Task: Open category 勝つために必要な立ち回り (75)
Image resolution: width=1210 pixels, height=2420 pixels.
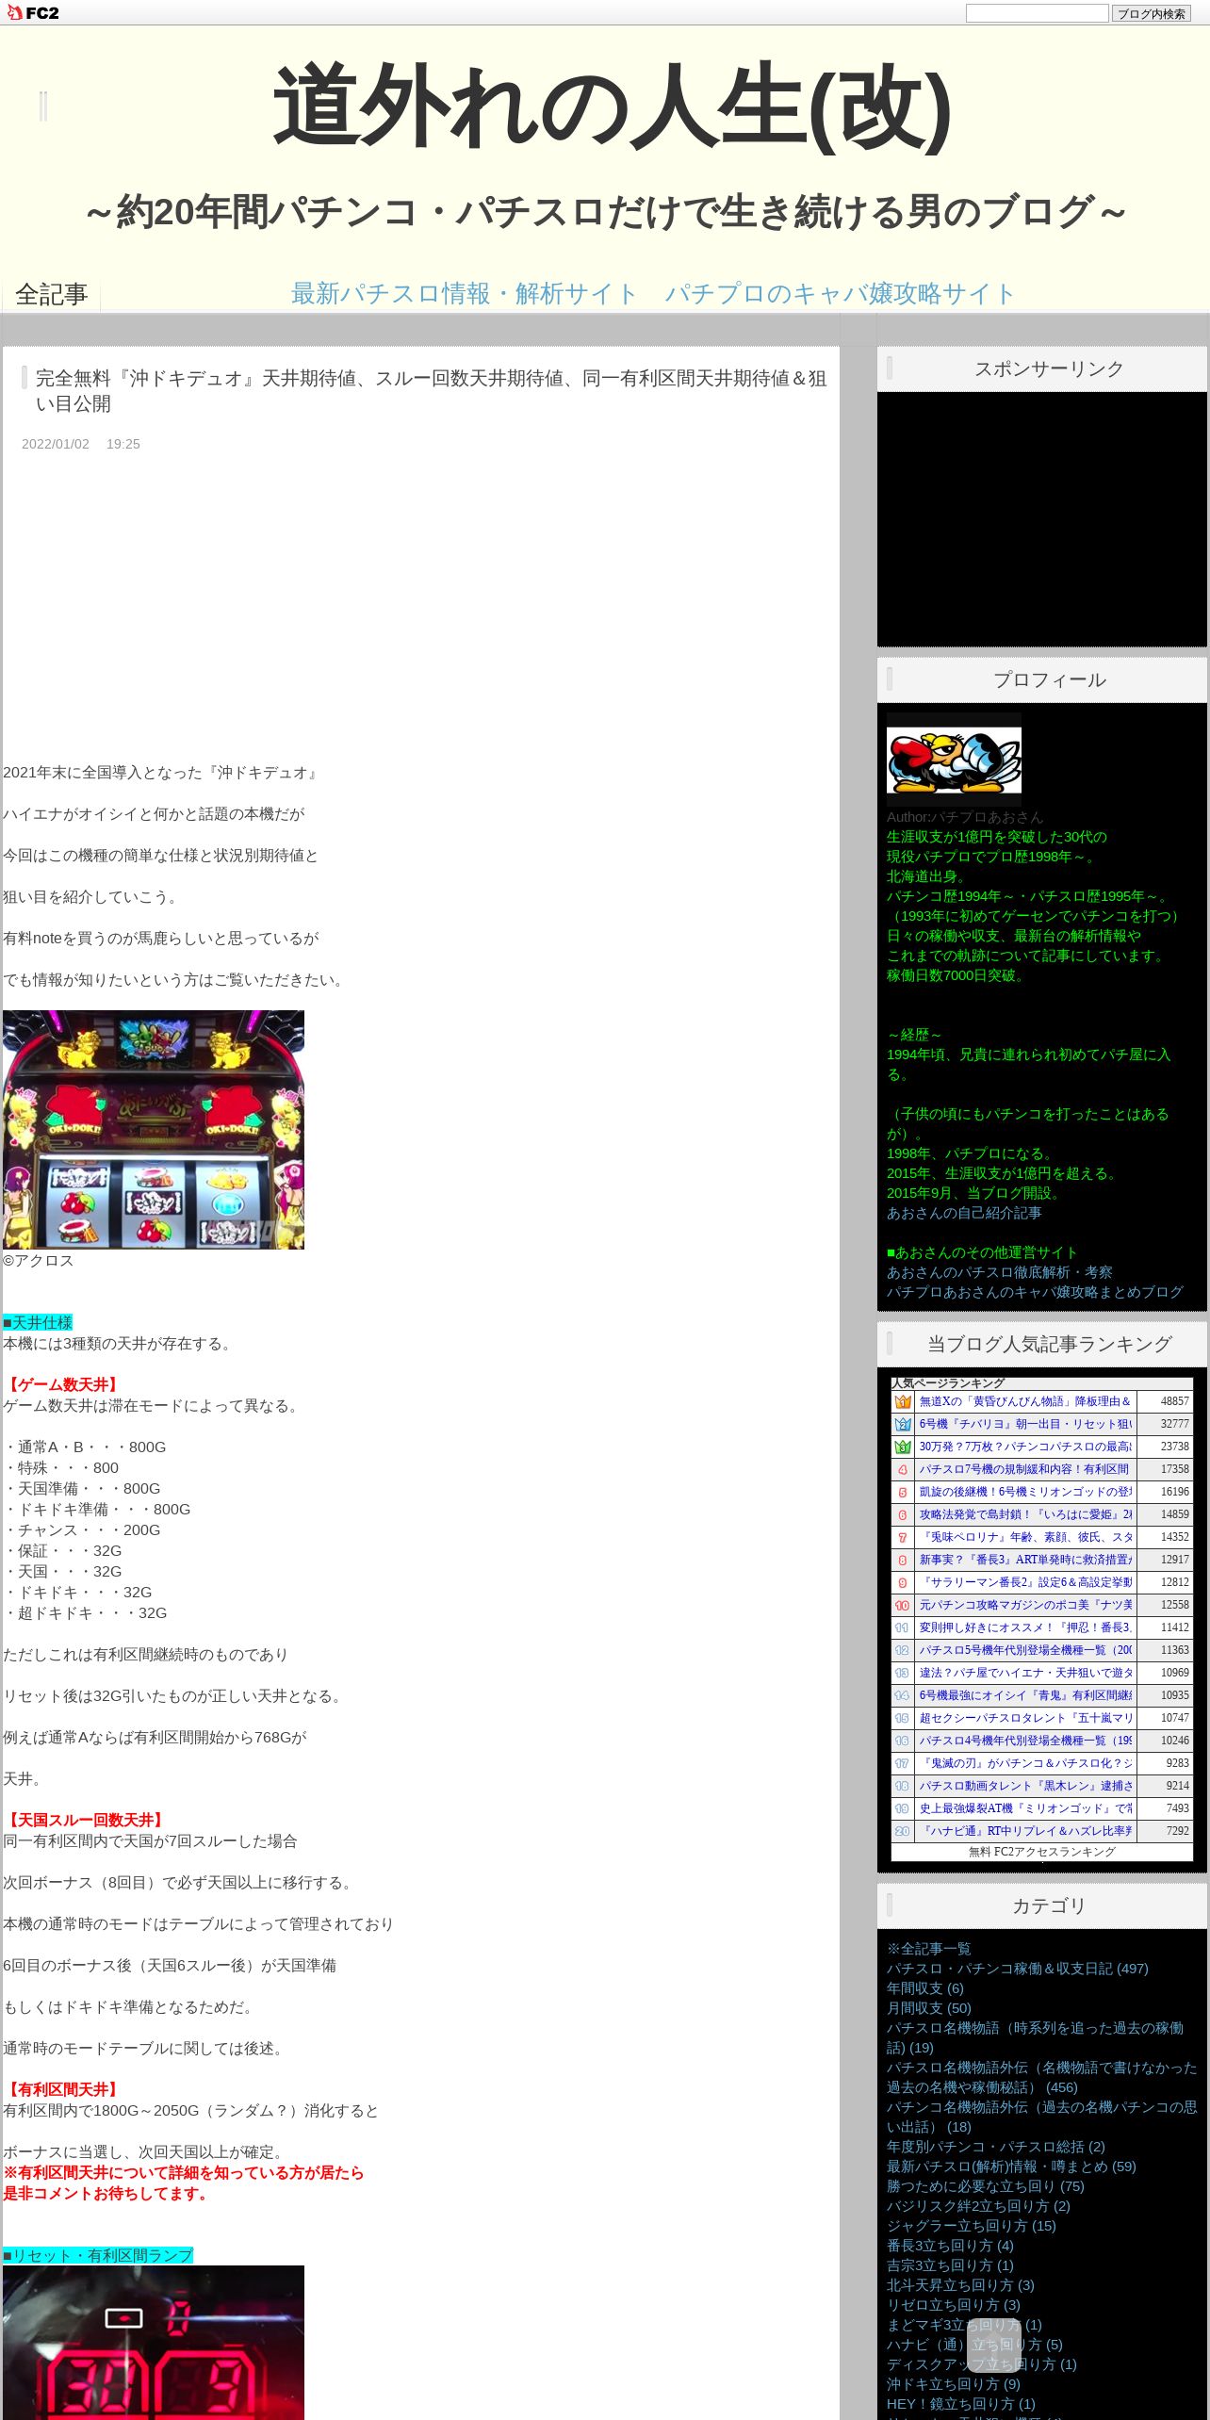Action: point(985,2186)
